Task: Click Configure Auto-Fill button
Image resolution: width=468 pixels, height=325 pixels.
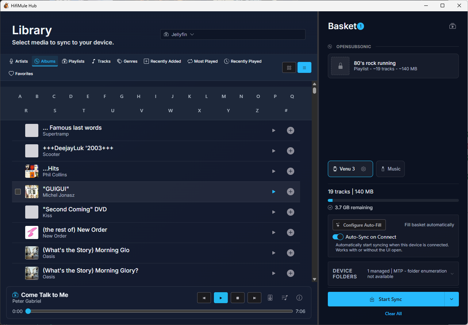Action: point(359,225)
